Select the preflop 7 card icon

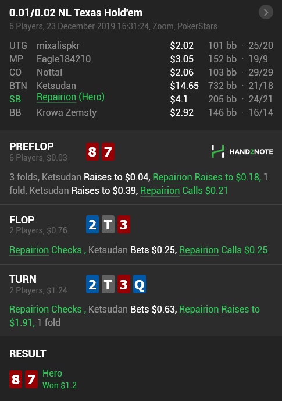coord(108,152)
